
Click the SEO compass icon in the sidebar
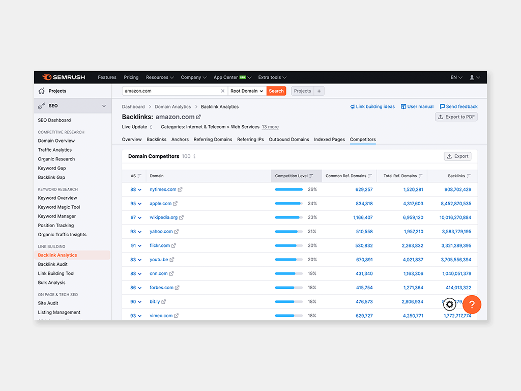(x=42, y=106)
